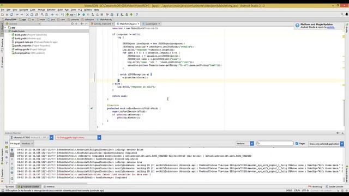Open the Refactor menu
349x196 pixels.
[x=51, y=10]
